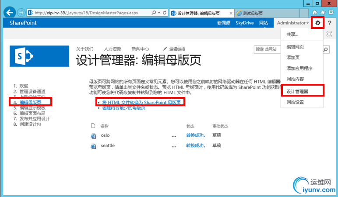This screenshot has height=197, width=338.
Task: Go to step 8 创建设计包
Action: pos(30,124)
